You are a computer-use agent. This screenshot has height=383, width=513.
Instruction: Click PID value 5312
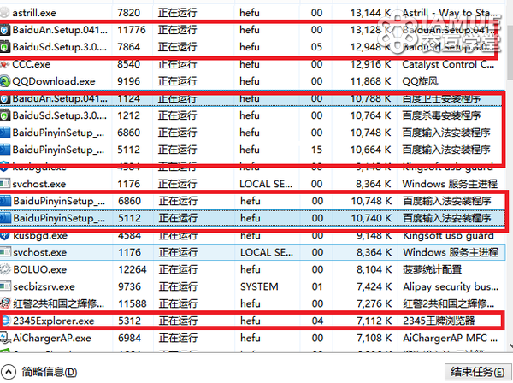tap(129, 321)
